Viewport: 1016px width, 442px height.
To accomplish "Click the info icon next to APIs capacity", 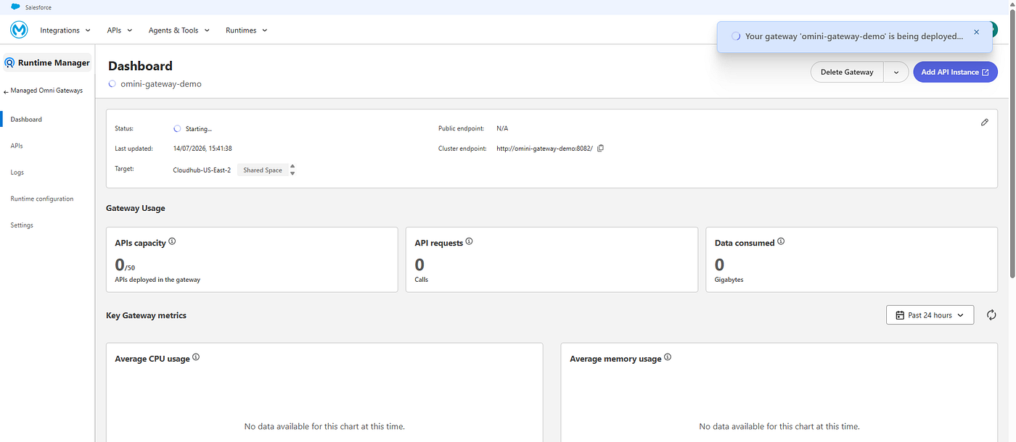I will [172, 242].
